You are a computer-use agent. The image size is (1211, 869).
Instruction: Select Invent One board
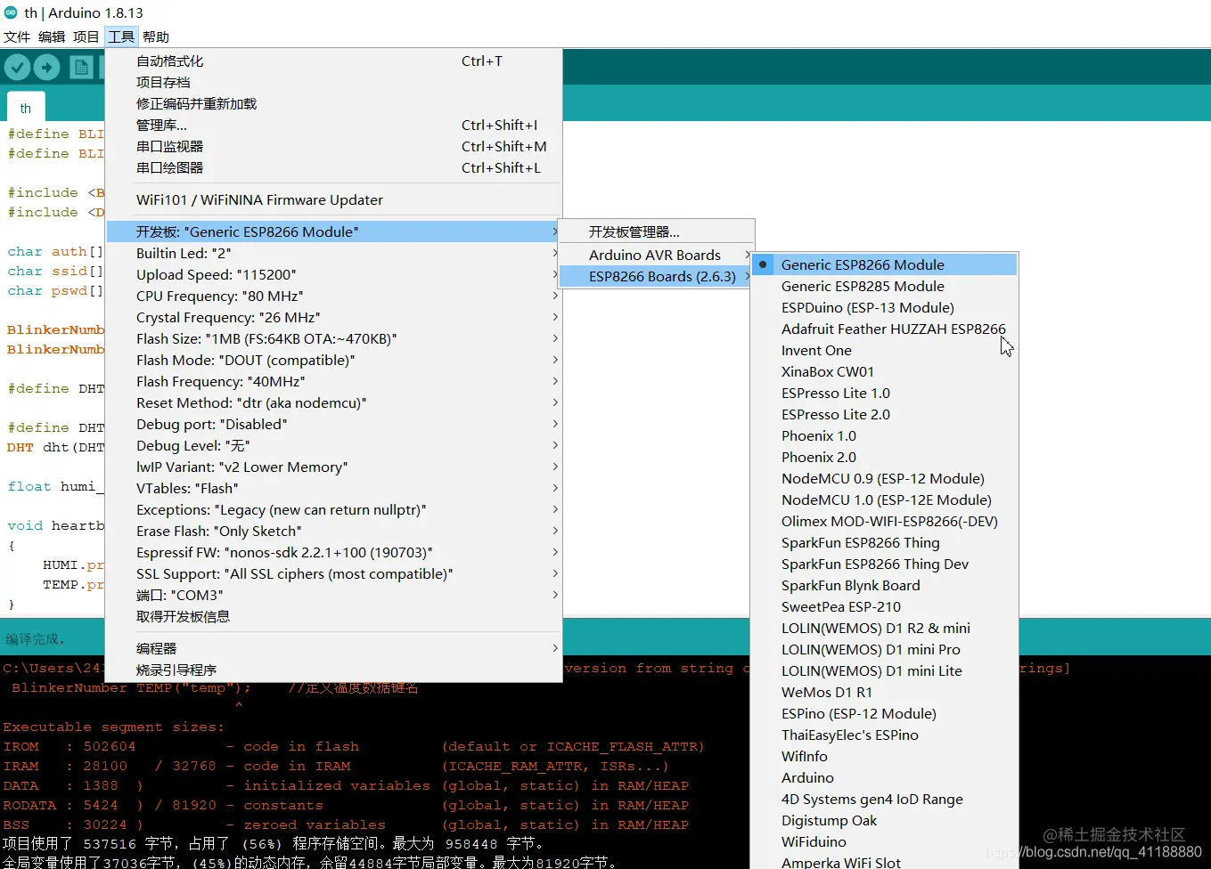click(885, 350)
